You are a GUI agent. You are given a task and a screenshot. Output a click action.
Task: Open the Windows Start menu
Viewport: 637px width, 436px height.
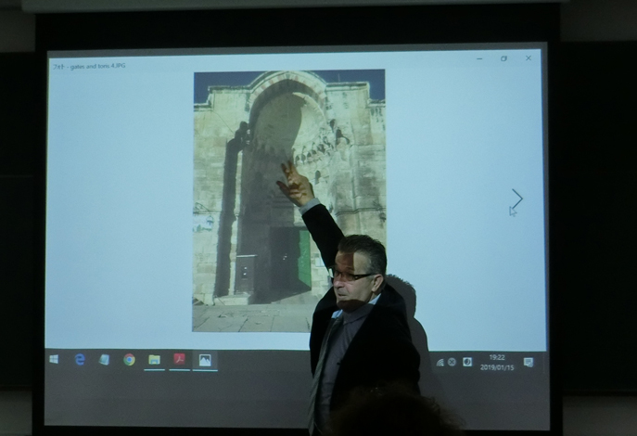(54, 359)
